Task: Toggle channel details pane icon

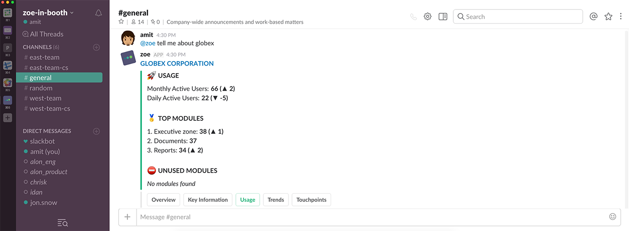Action: 443,17
